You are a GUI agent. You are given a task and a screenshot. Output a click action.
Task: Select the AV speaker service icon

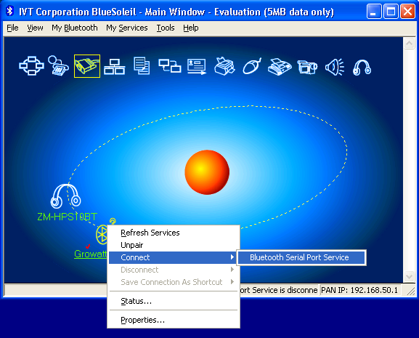[x=335, y=67]
